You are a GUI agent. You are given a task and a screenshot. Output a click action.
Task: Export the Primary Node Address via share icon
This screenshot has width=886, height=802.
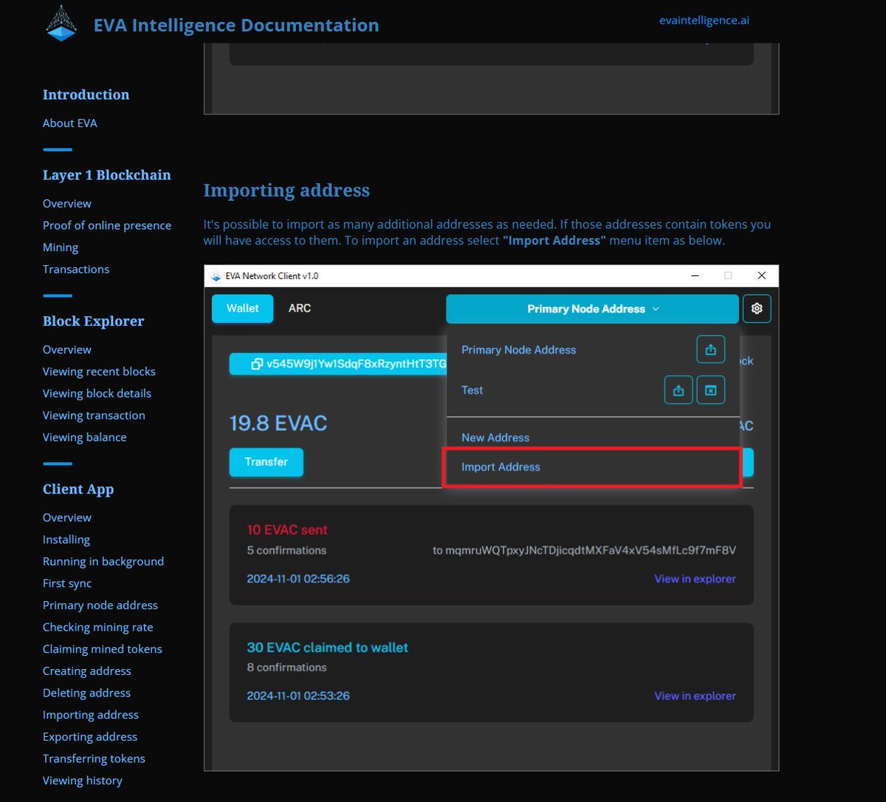pyautogui.click(x=710, y=349)
